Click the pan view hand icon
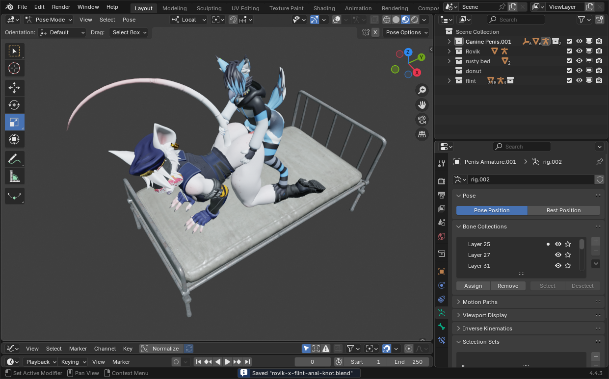 [x=422, y=104]
